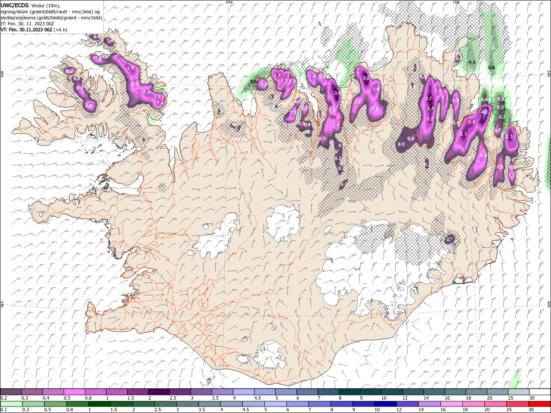Click the deep blue 10 swatch in lower legend

pos(385,404)
